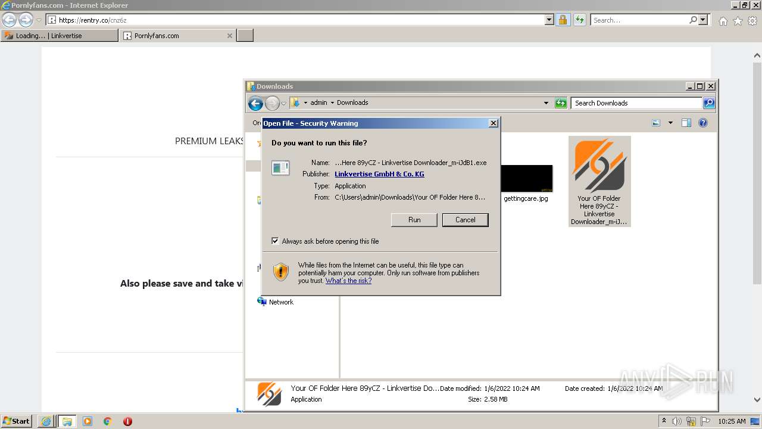The width and height of the screenshot is (762, 429).
Task: Open the Linkvertise GmbH & Co. KG publisher link
Action: point(379,174)
